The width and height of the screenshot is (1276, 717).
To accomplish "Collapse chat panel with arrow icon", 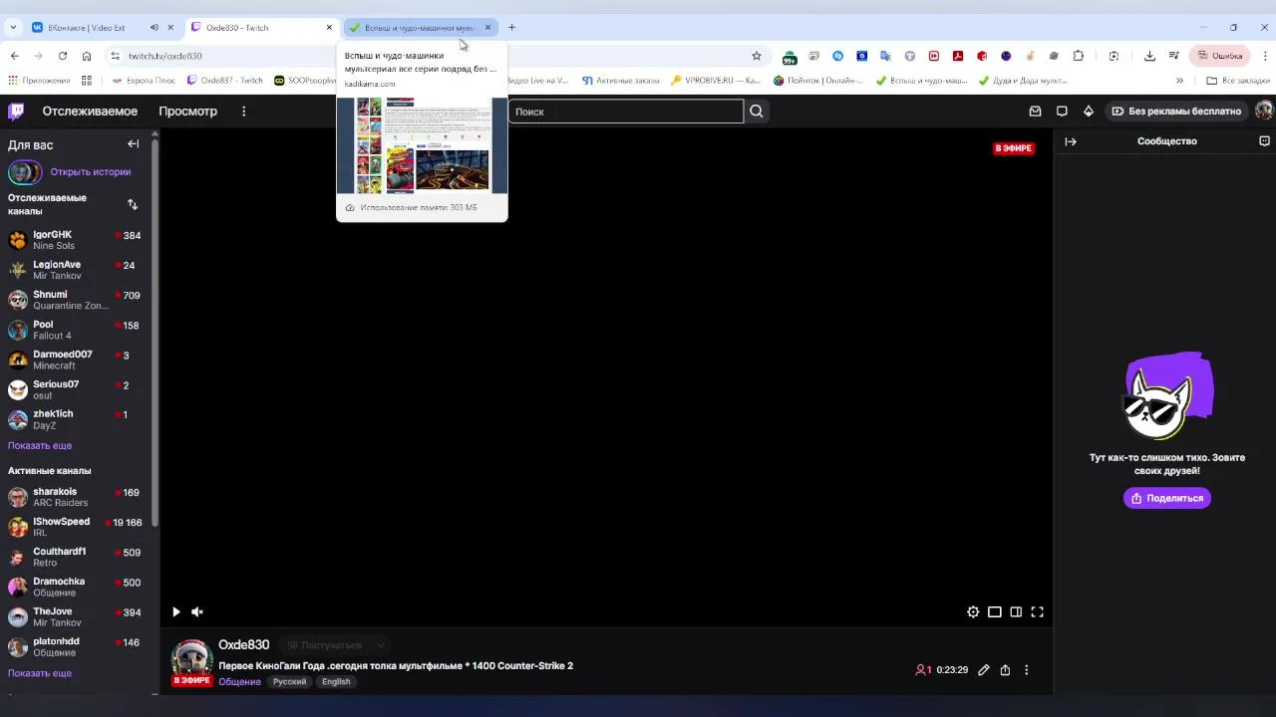I will 1071,141.
